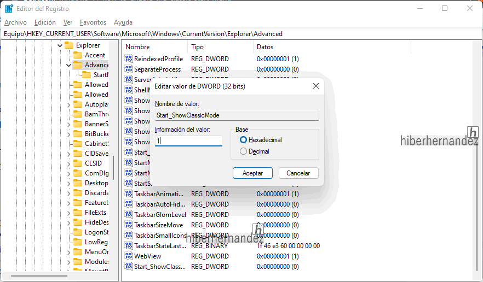Click the TaskbarSizeMove value icon
The width and height of the screenshot is (483, 282).
pyautogui.click(x=129, y=225)
